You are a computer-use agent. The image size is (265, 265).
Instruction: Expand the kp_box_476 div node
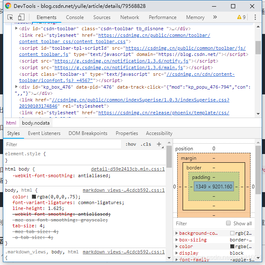click(x=16, y=87)
